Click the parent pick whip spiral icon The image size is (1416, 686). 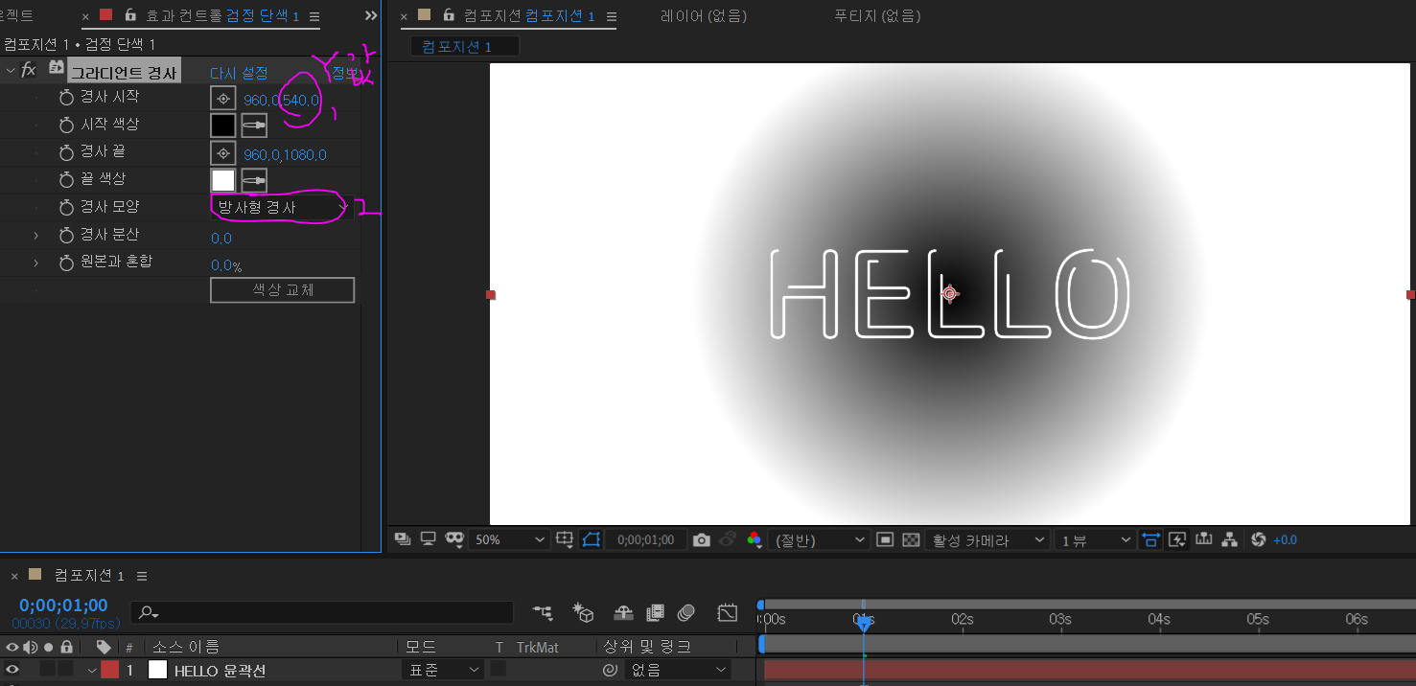click(609, 671)
